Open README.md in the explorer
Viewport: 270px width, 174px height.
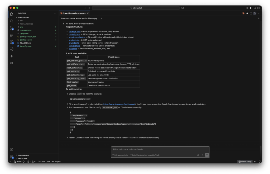point(26,43)
